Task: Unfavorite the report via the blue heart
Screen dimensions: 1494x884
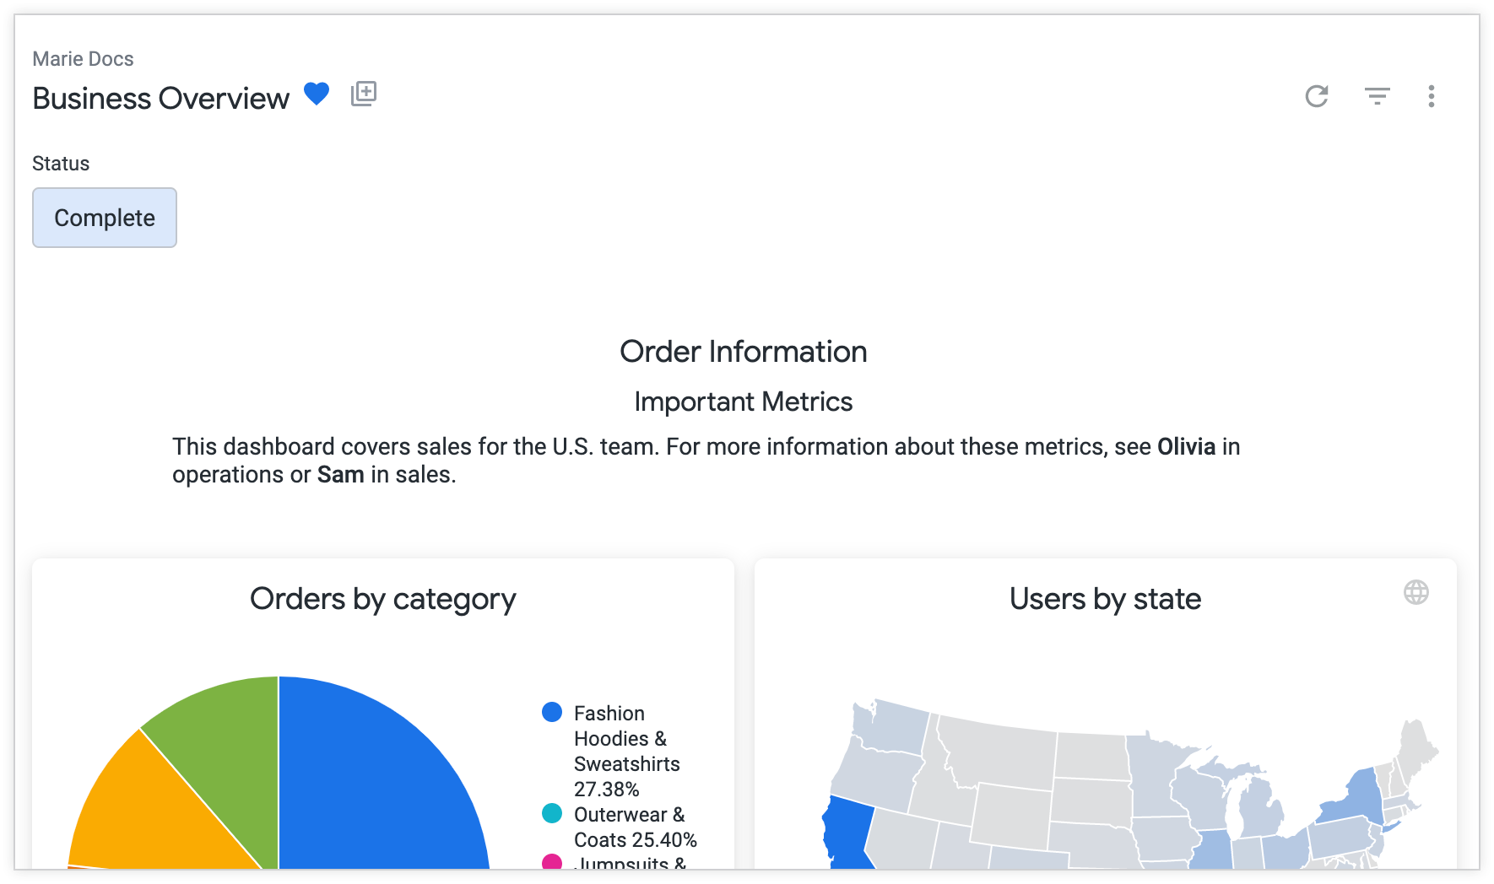Action: point(317,94)
